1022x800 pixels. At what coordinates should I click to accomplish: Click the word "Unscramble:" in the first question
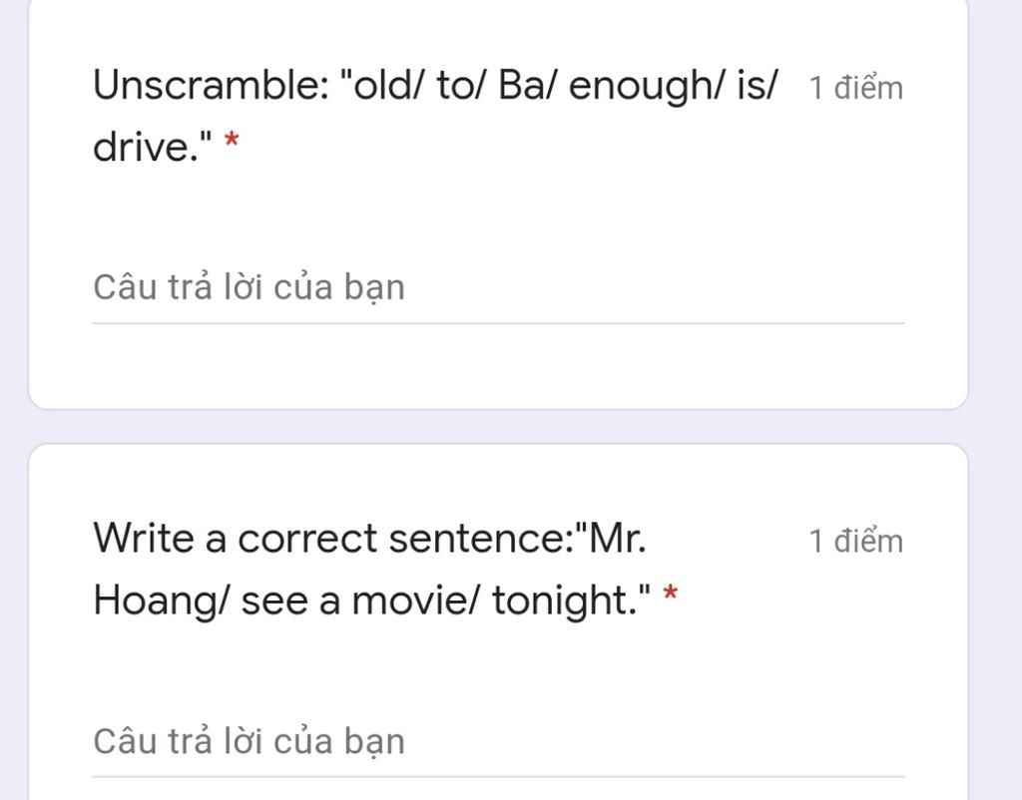coord(212,86)
